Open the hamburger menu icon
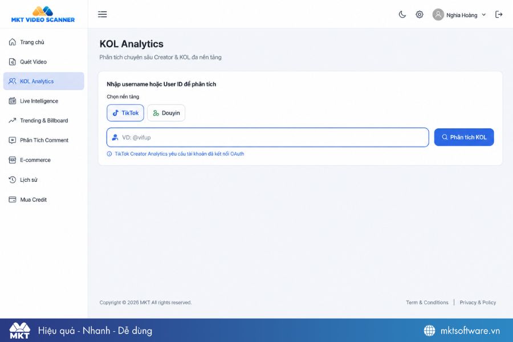Image resolution: width=513 pixels, height=342 pixels. [103, 14]
